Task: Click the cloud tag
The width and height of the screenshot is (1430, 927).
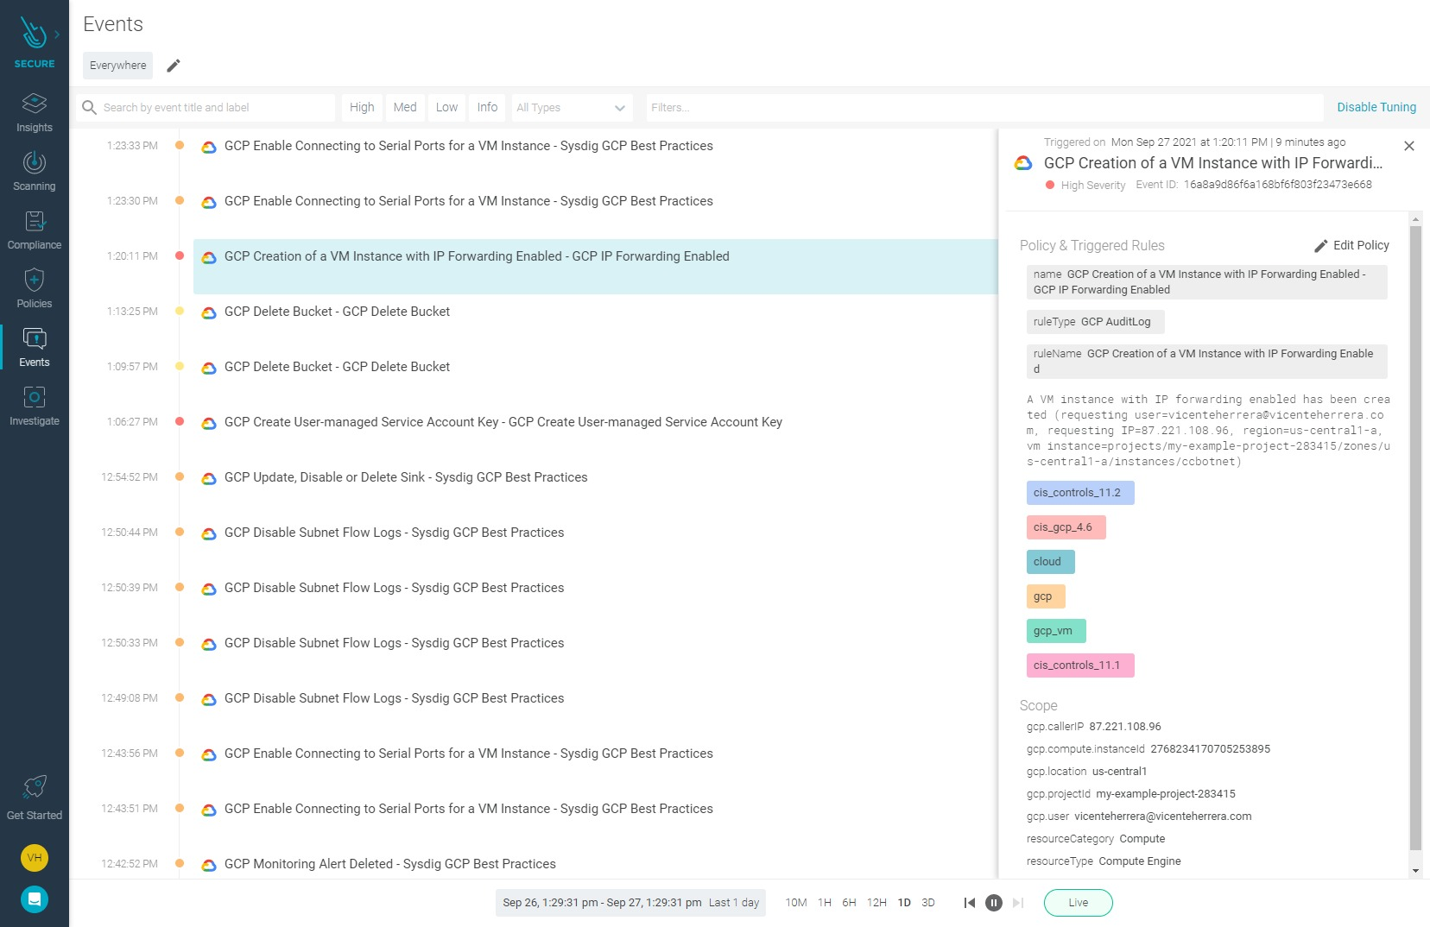Action: (x=1051, y=562)
